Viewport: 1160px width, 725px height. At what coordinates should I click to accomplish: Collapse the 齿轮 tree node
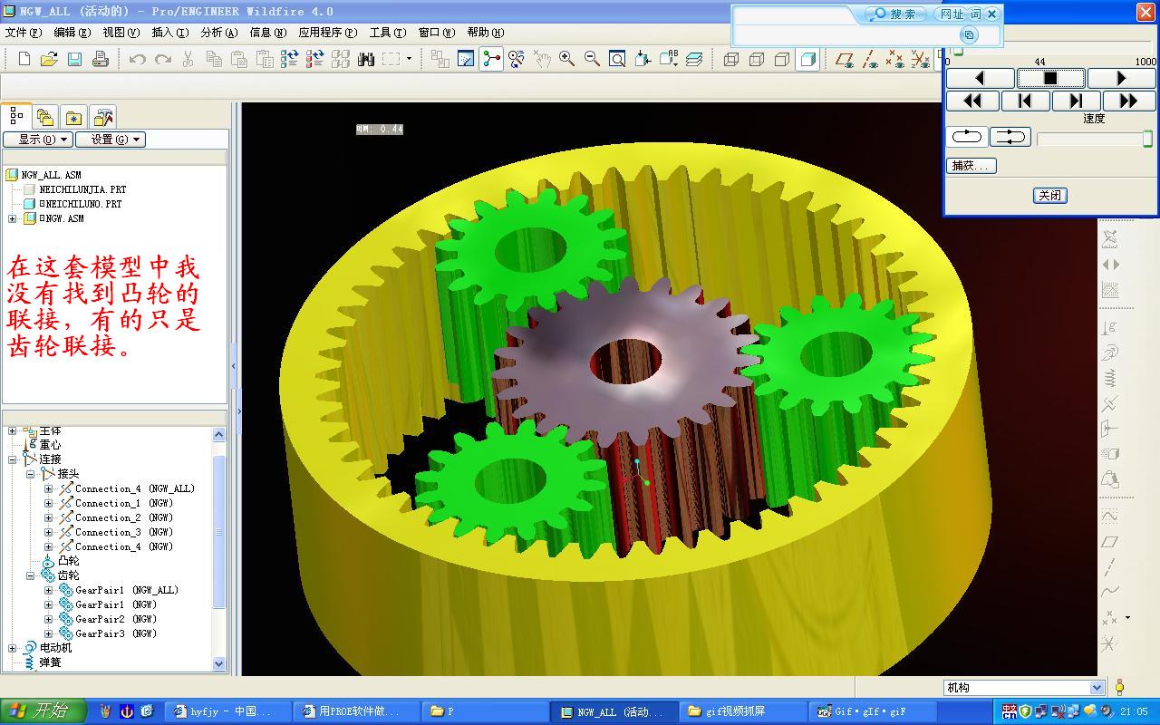tap(30, 575)
